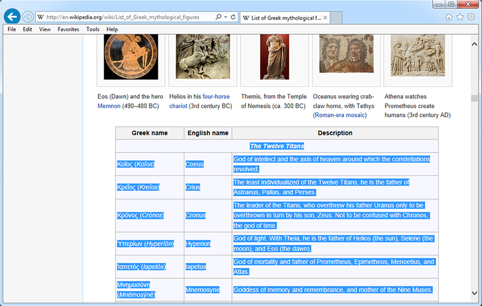
Task: Click the Roman-era mosaic link
Action: click(x=340, y=115)
